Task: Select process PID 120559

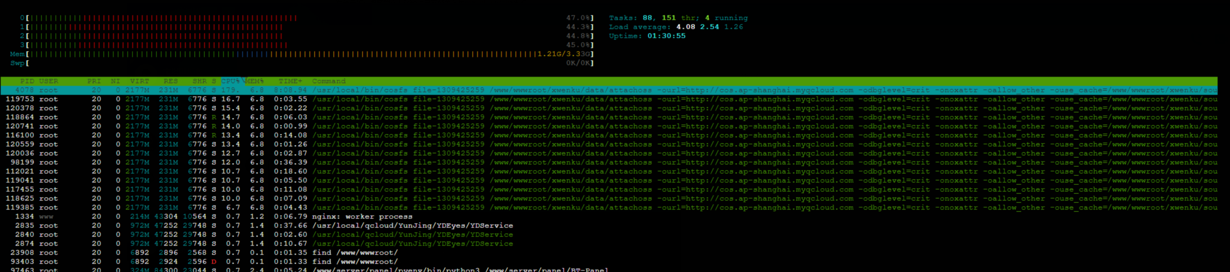Action: [609, 144]
